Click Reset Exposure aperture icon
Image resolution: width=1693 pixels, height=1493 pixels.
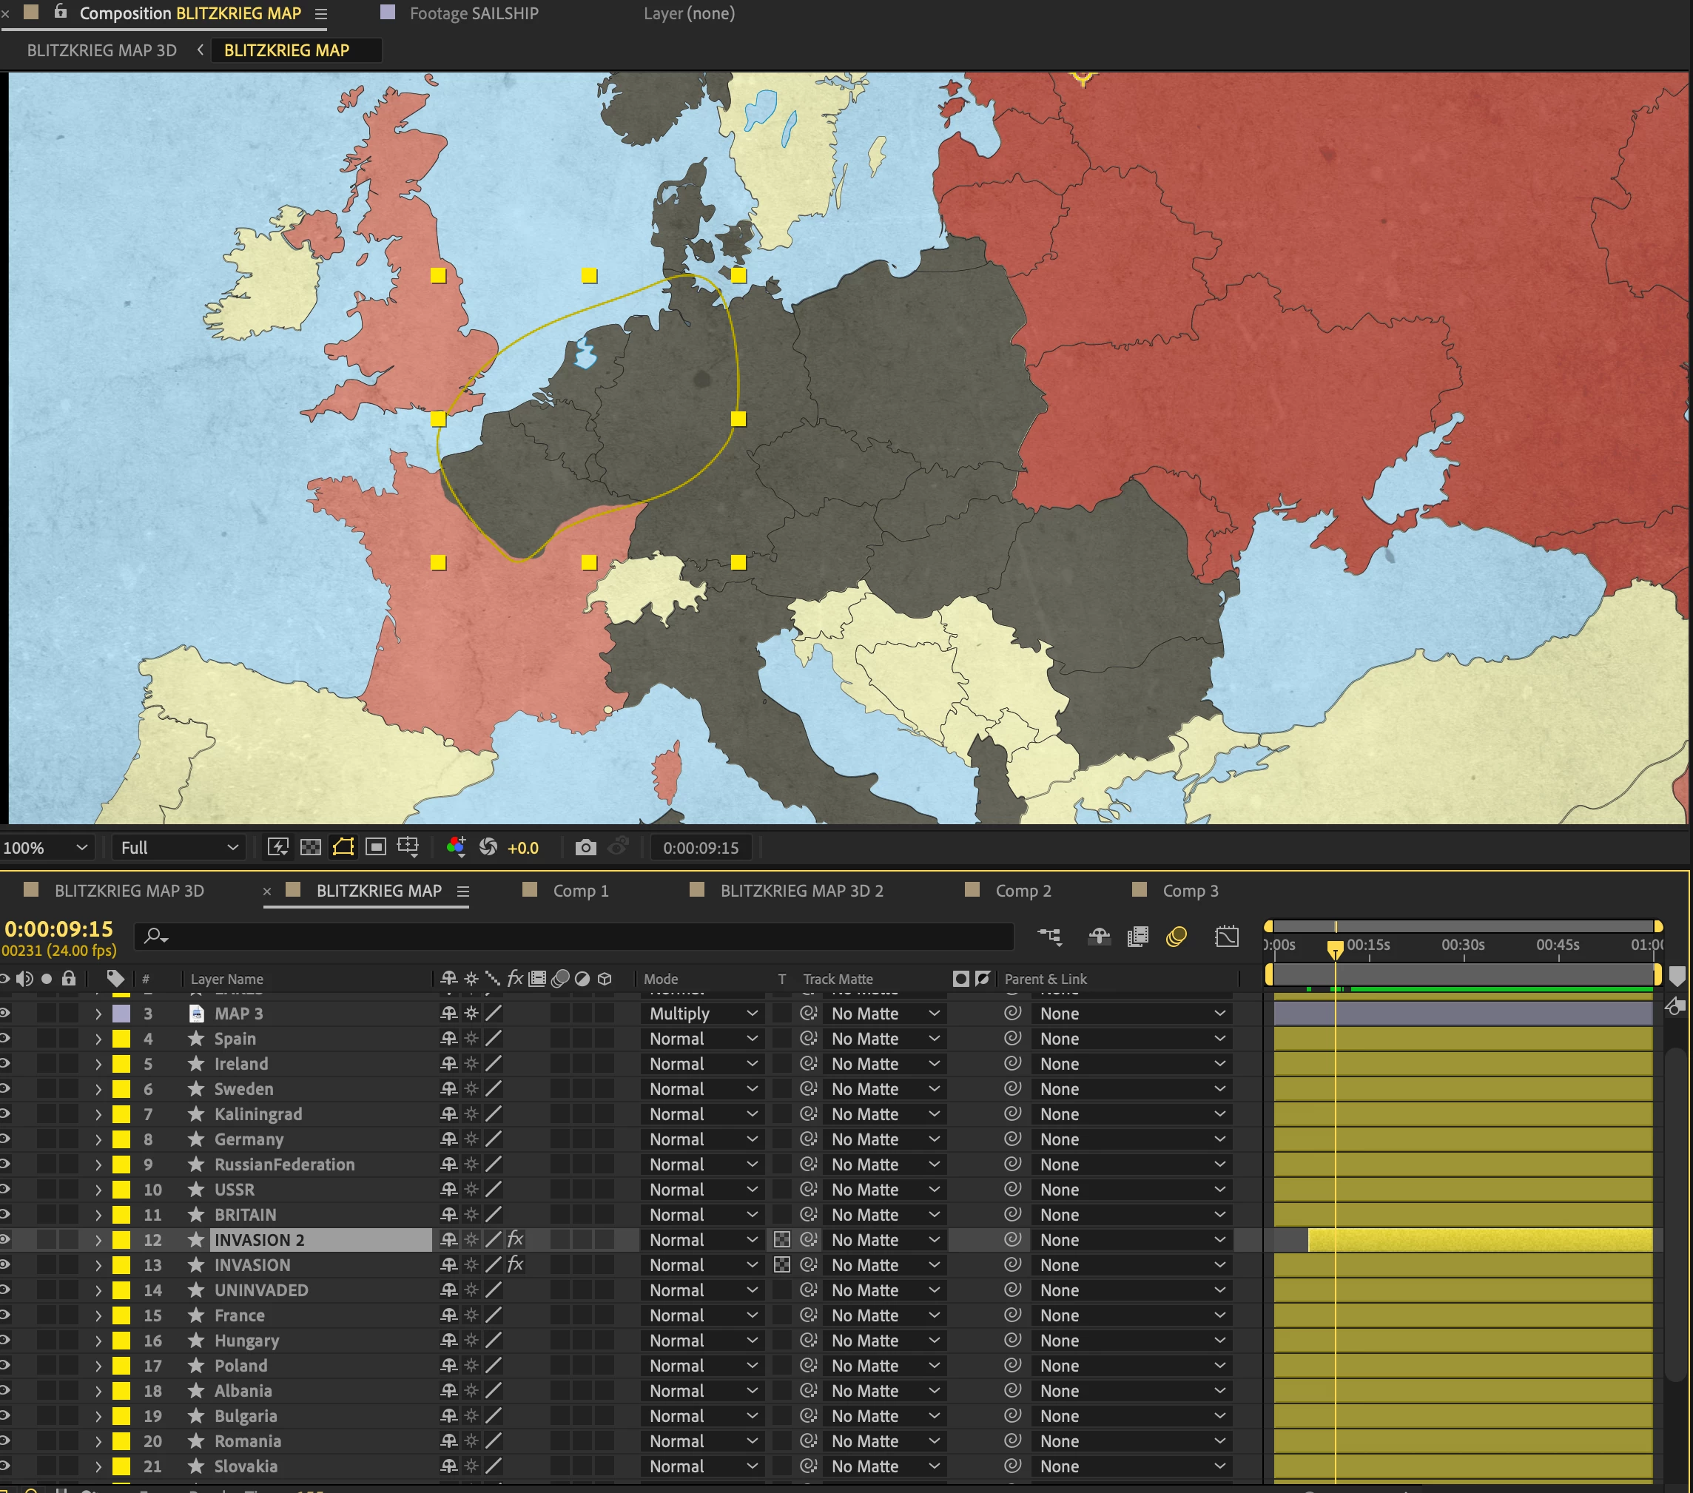(488, 847)
